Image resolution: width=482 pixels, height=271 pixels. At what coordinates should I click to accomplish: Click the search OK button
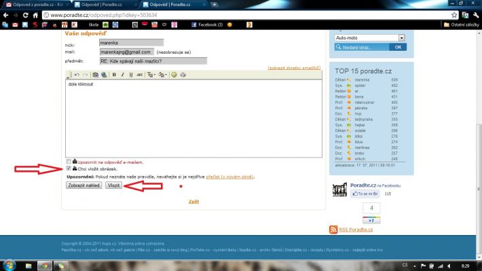(x=398, y=47)
